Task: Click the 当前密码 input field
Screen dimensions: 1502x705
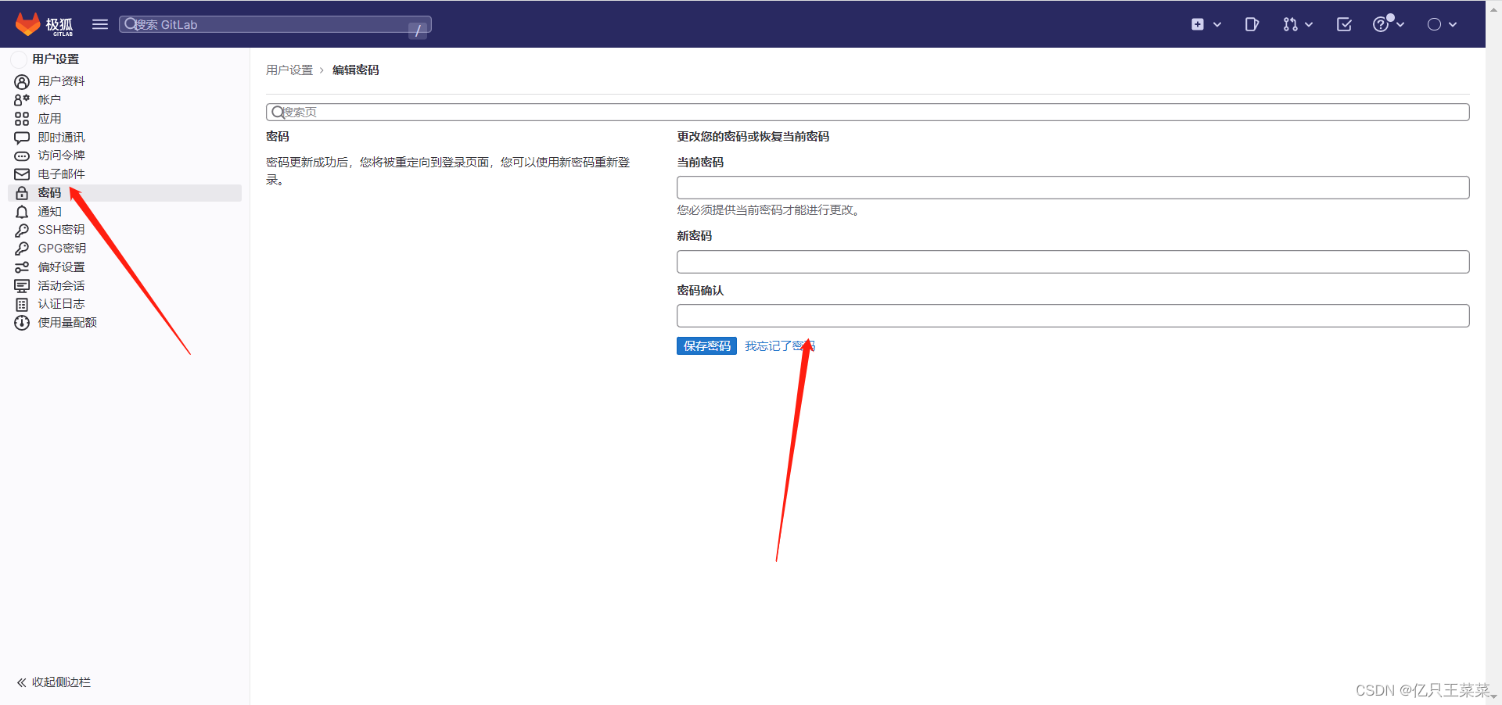Action: [1073, 188]
